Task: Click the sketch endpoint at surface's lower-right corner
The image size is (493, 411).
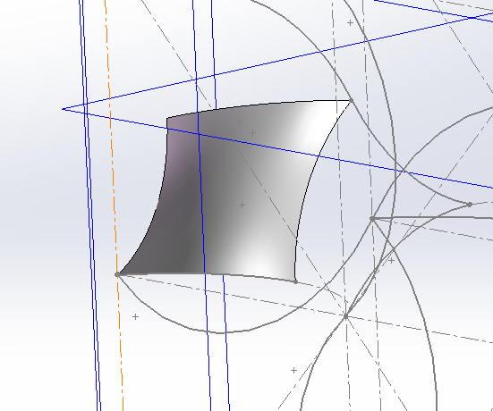Action: pyautogui.click(x=295, y=281)
